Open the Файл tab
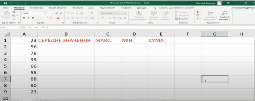This screenshot has height=101, width=255. coord(6,8)
